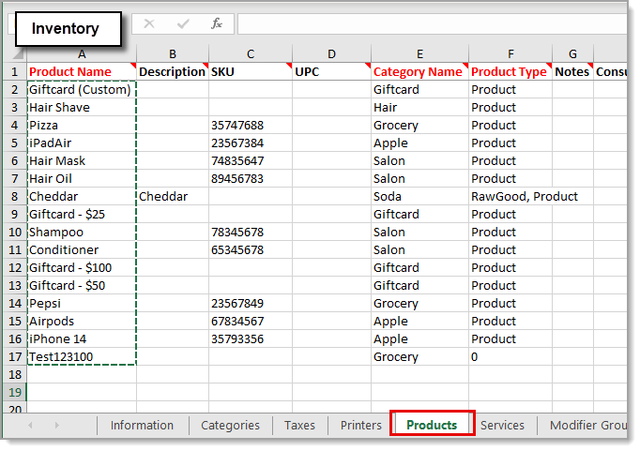The image size is (640, 451).
Task: Select the Shampoo cell
Action: pyautogui.click(x=82, y=232)
